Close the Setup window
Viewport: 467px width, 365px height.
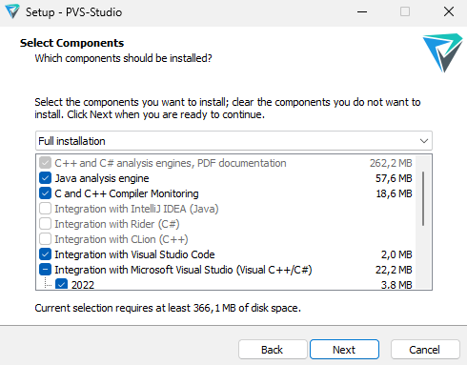449,12
